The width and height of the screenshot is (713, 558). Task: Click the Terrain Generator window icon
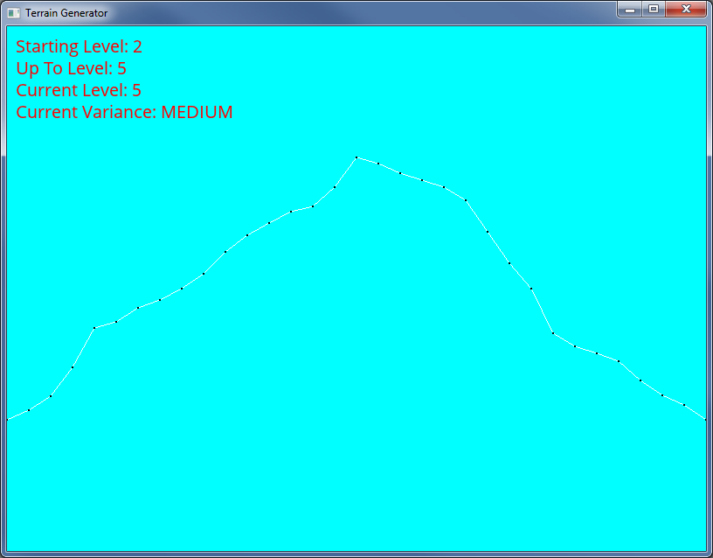tap(14, 13)
